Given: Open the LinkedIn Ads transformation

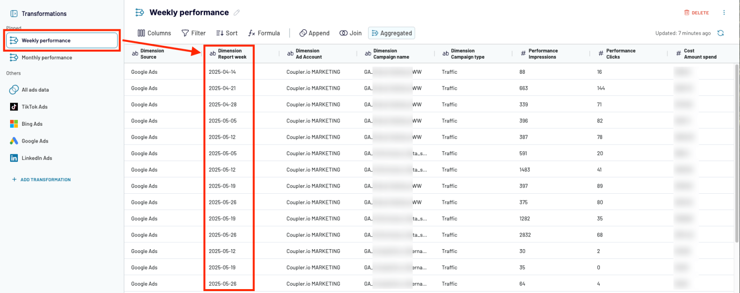Looking at the screenshot, I should coord(37,158).
